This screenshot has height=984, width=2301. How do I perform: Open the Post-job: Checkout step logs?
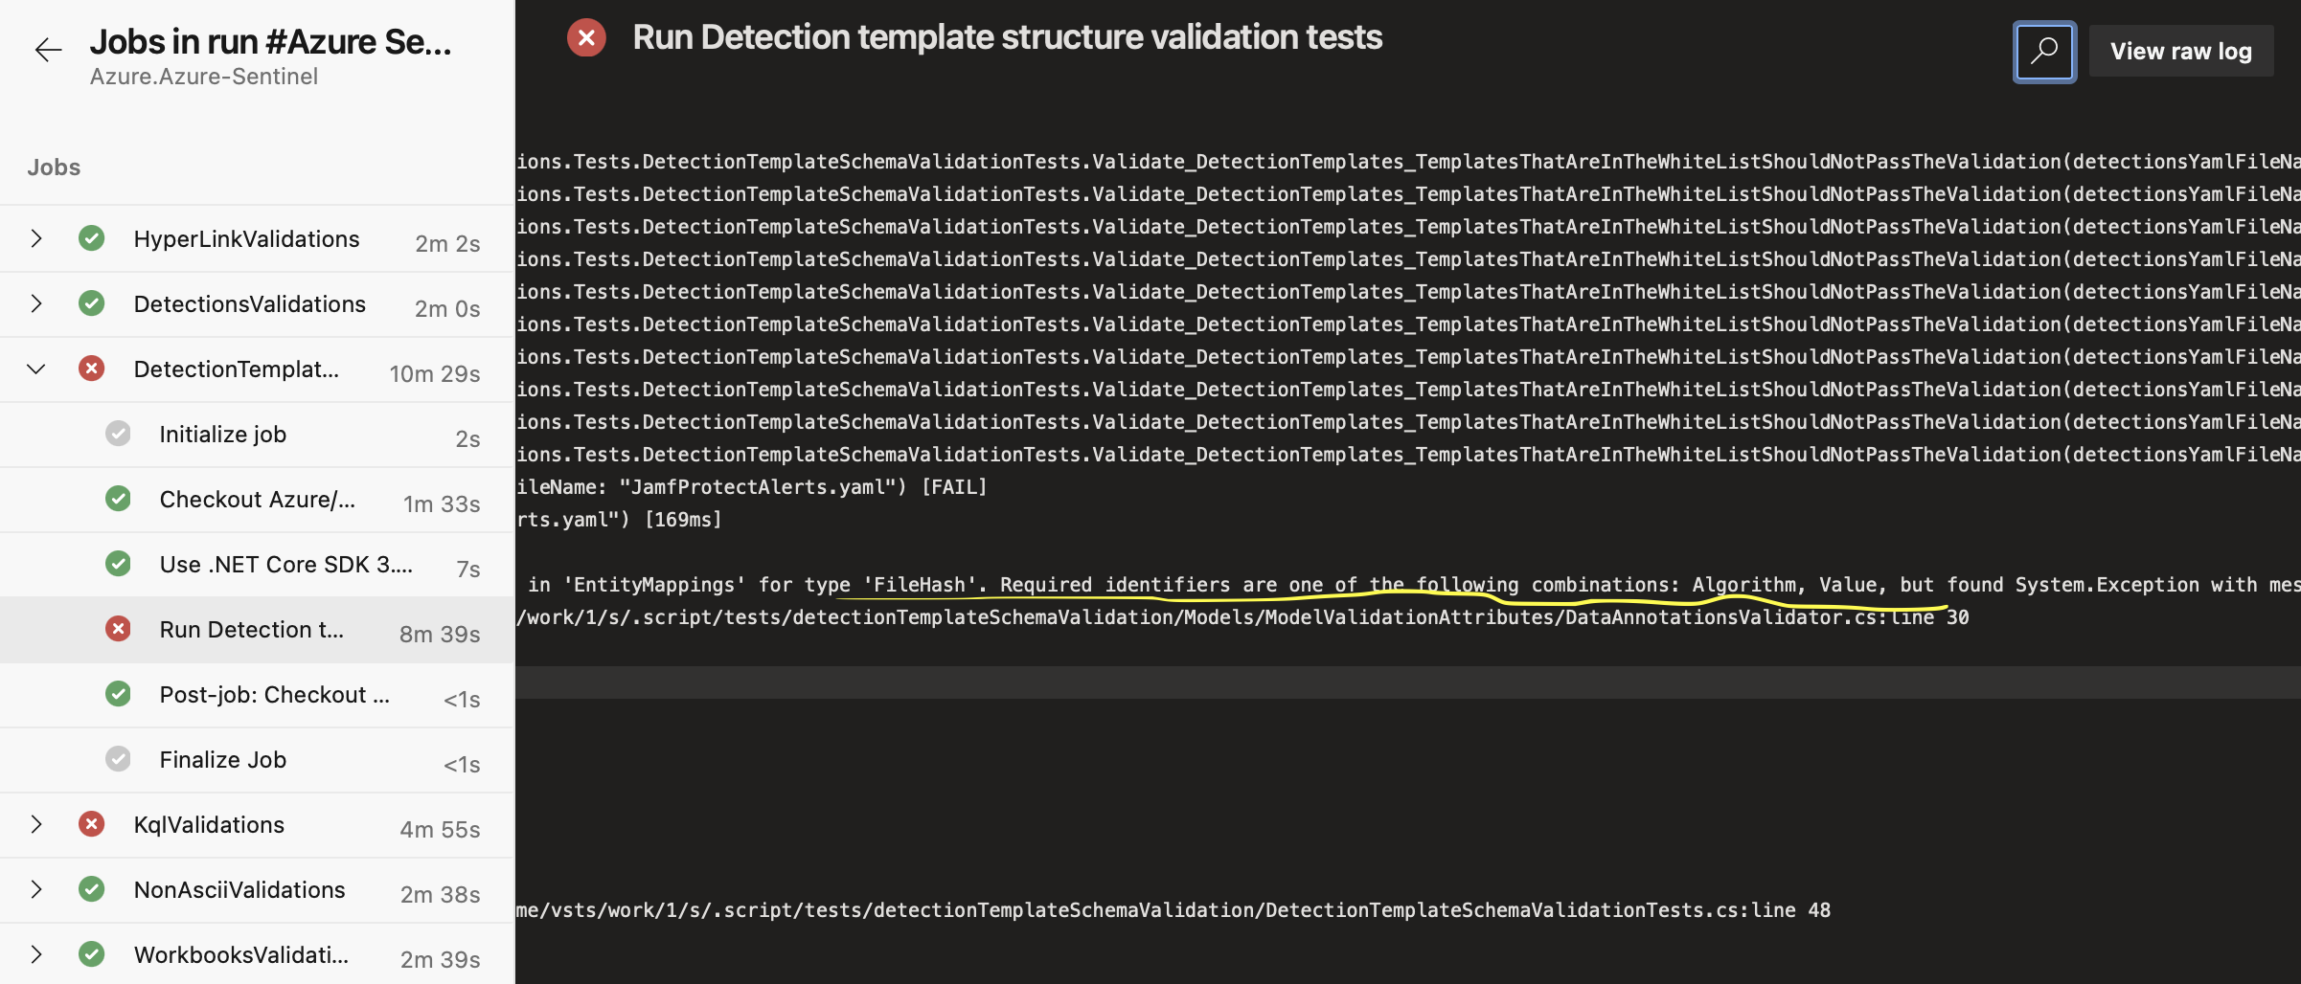pyautogui.click(x=274, y=694)
